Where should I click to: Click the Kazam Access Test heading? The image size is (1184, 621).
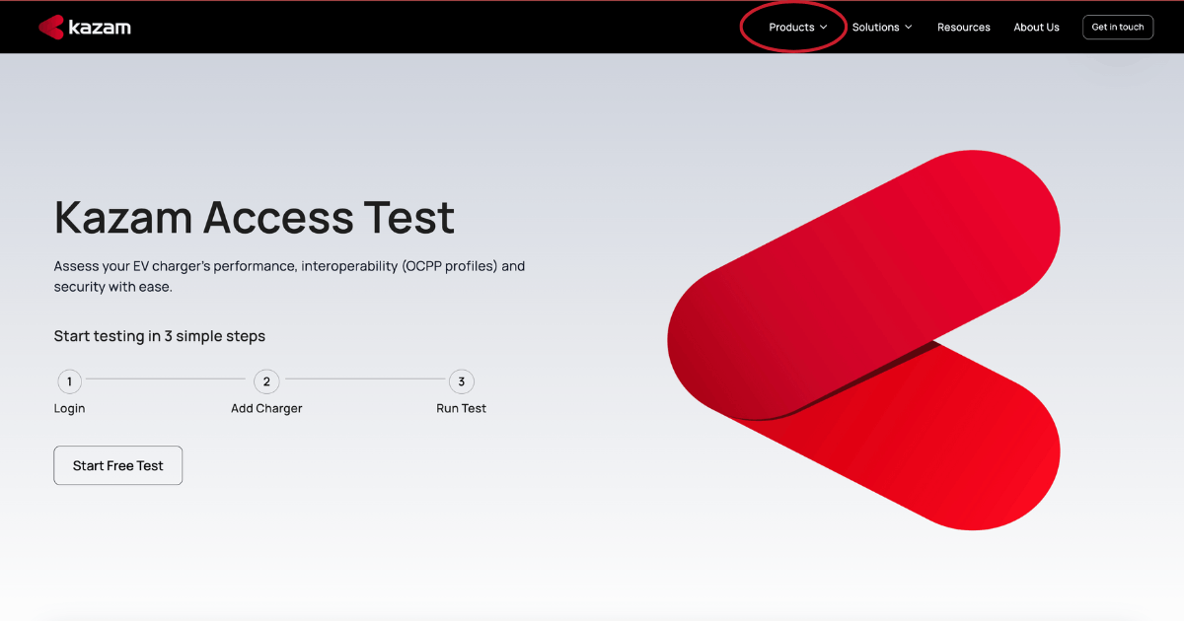[x=255, y=217]
